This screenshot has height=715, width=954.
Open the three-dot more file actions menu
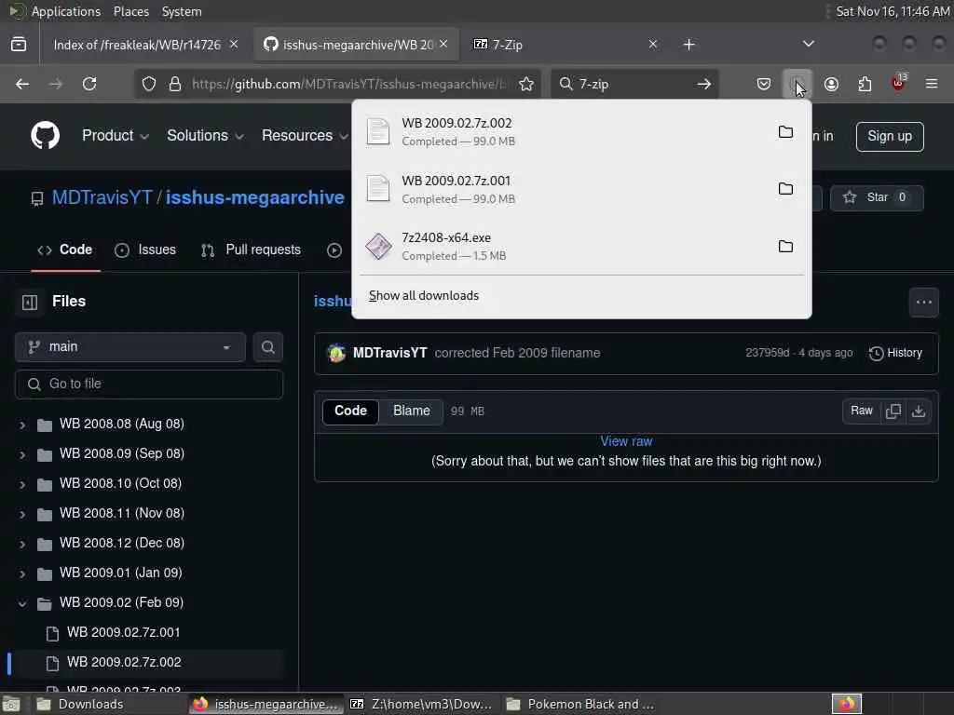click(x=923, y=303)
